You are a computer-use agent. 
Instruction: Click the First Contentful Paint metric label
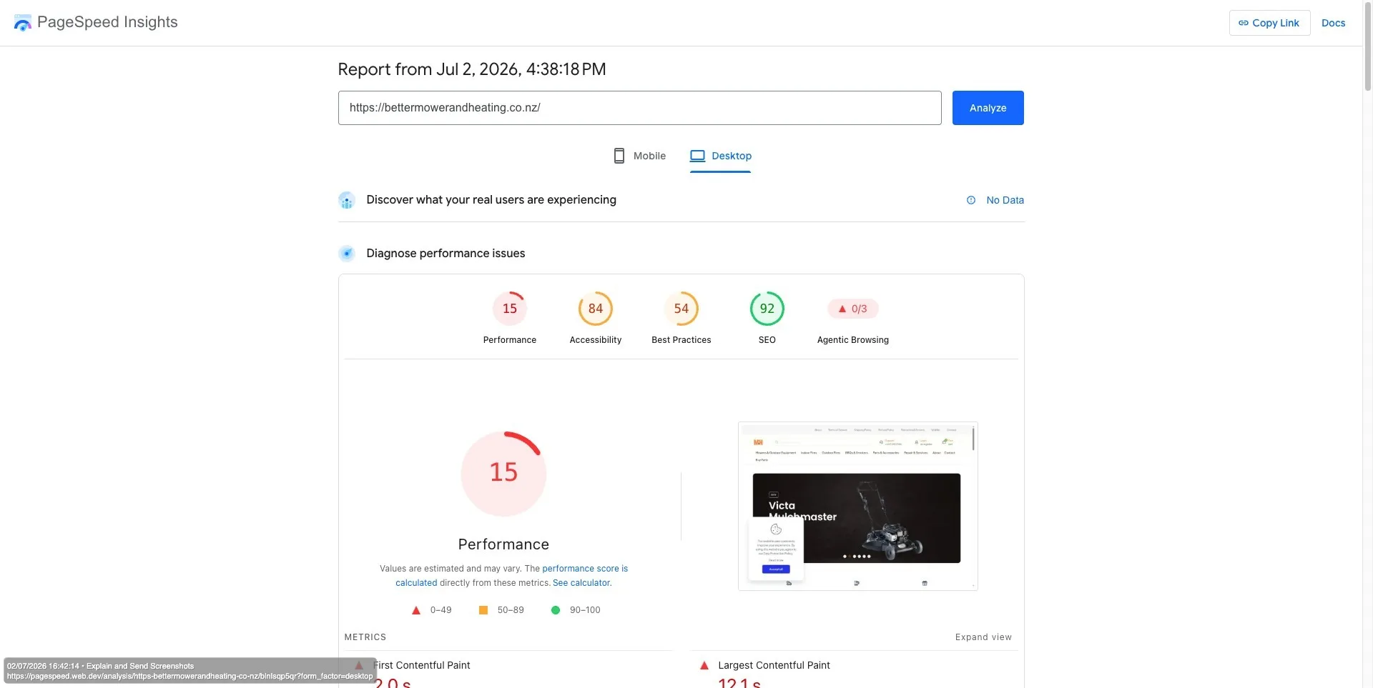tap(422, 665)
